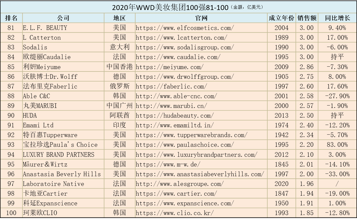This screenshot has height=221, width=357.
Task: Open the caudalie.com link
Action: [x=178, y=57]
